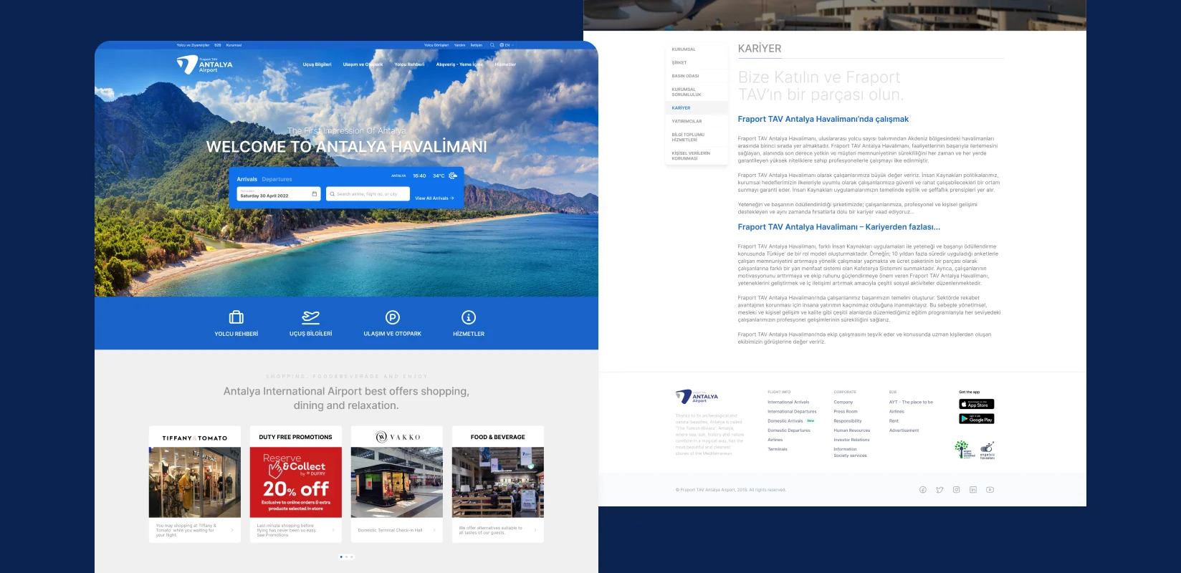Click the Hizmetler info icon
Image resolution: width=1181 pixels, height=573 pixels.
coord(469,317)
